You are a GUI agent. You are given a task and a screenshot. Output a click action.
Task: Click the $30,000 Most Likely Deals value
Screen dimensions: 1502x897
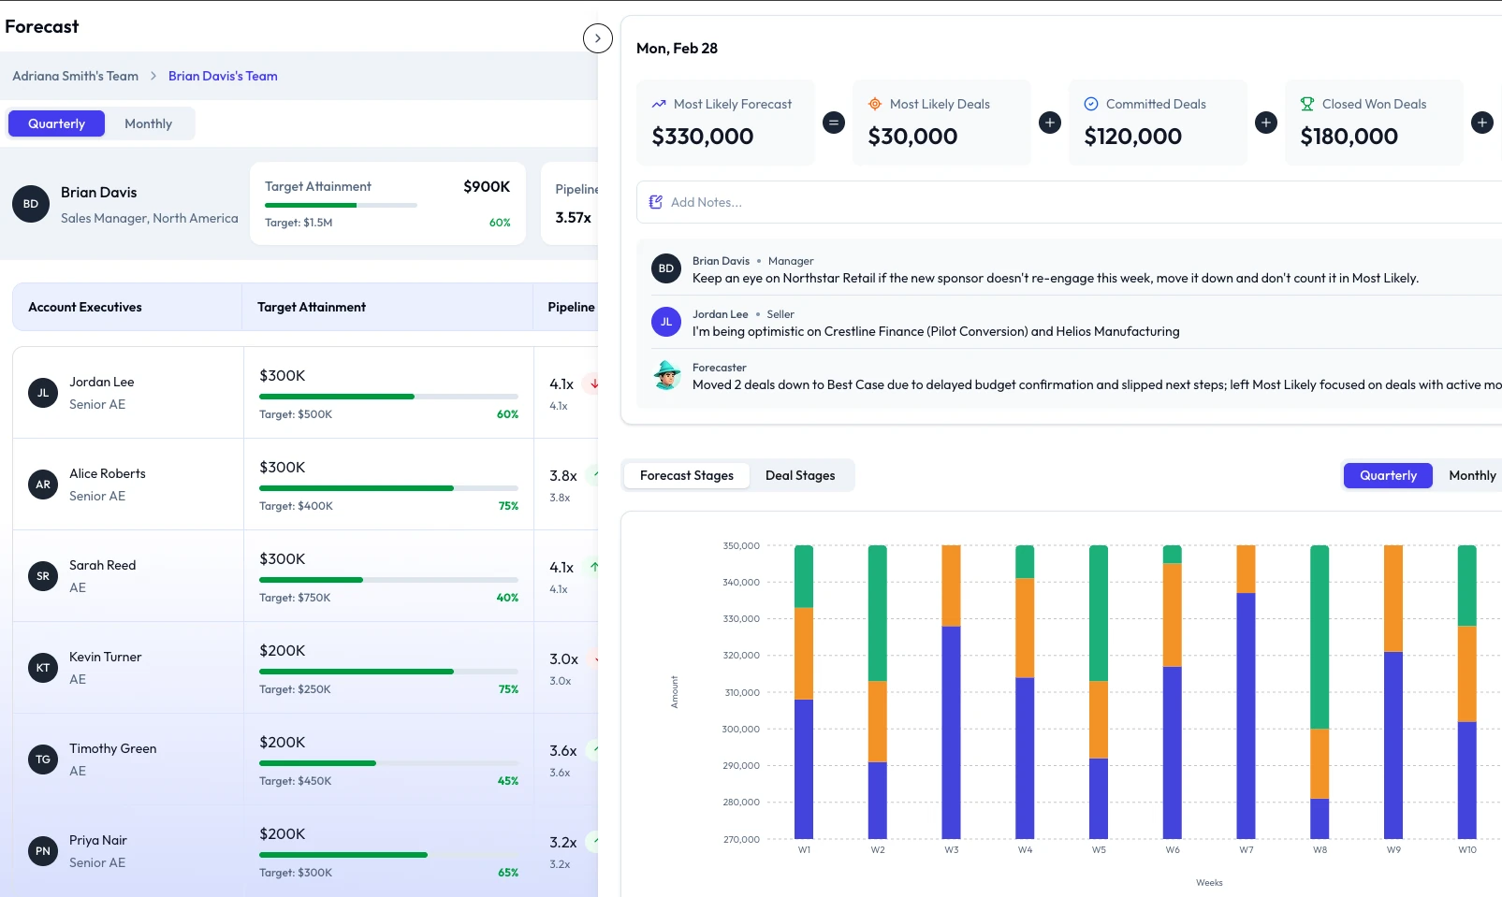(x=912, y=137)
